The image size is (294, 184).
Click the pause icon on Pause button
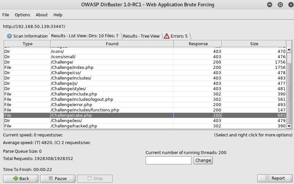coord(51,178)
